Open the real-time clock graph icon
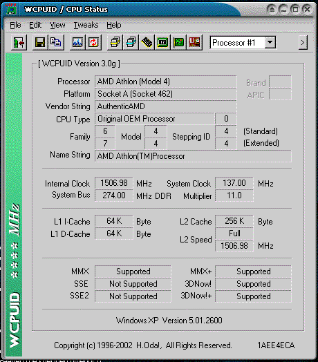This screenshot has height=362, width=318. [x=77, y=42]
